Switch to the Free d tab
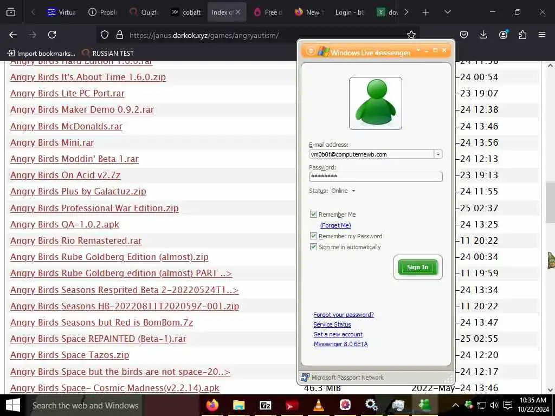Viewport: 555px width, 416px height. (268, 12)
